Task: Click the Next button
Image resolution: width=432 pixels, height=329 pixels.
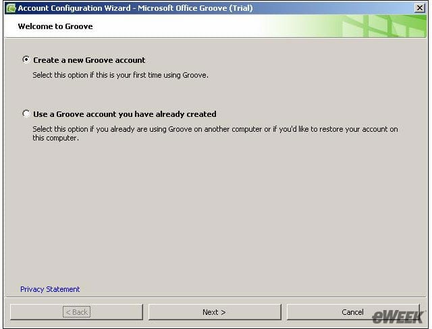Action: pos(215,312)
